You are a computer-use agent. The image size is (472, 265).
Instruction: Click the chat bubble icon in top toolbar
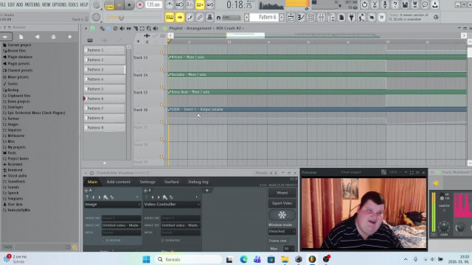425,4
